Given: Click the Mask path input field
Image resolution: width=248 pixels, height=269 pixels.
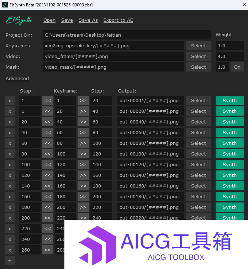Looking at the screenshot, I should [114, 67].
